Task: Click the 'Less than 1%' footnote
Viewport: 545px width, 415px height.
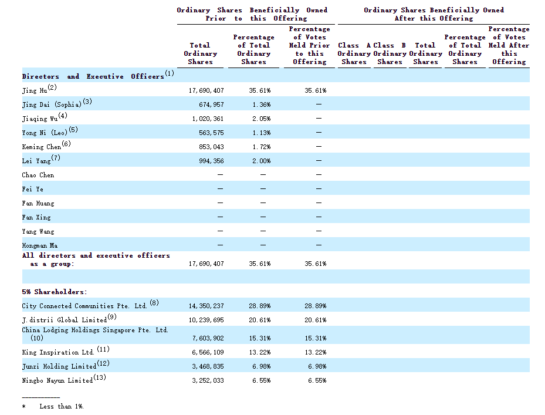Action: click(x=62, y=406)
